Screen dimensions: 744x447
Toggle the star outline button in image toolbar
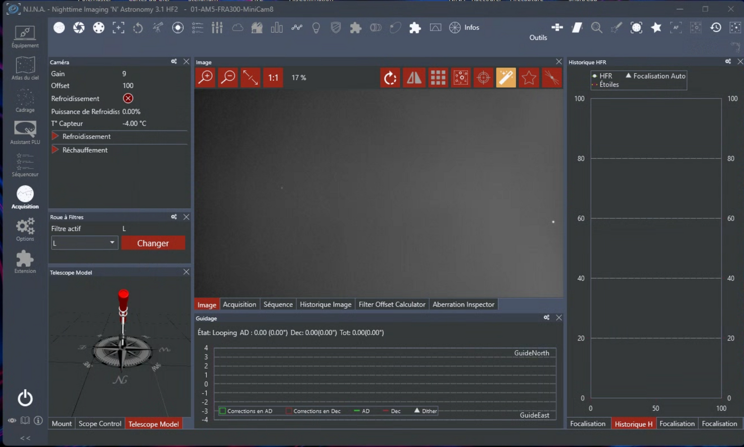click(529, 77)
